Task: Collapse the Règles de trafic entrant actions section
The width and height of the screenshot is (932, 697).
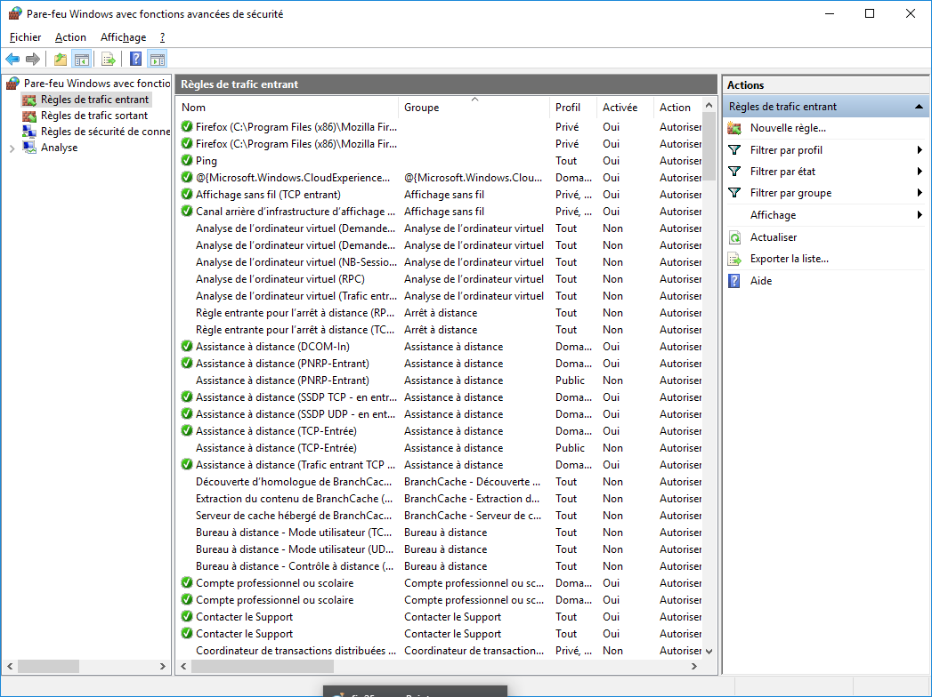Action: click(919, 107)
